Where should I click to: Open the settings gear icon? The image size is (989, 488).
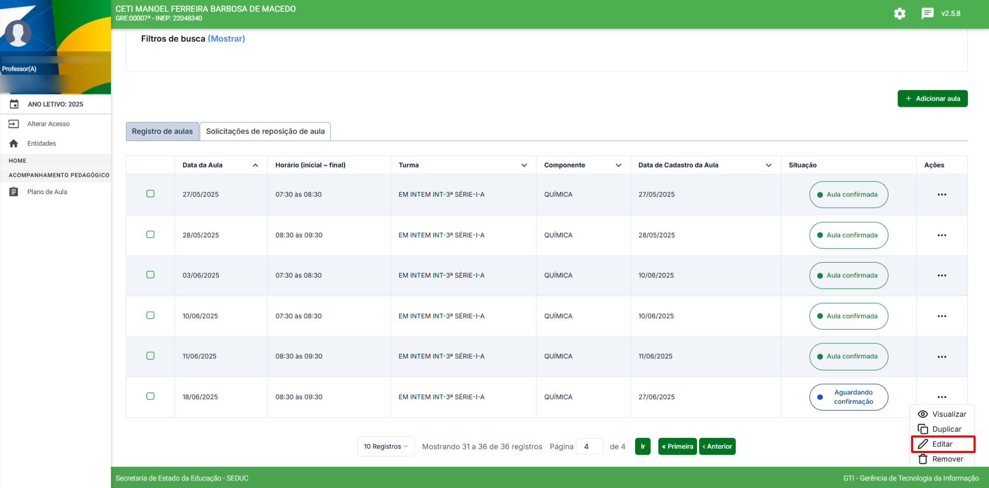899,14
